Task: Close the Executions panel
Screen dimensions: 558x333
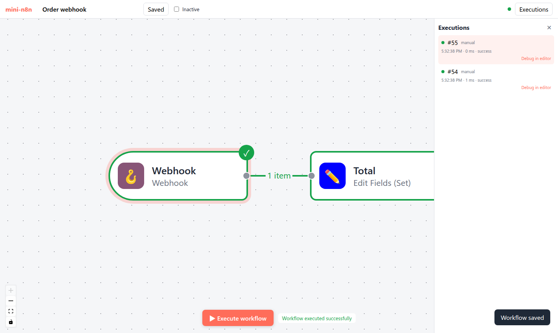Action: tap(549, 27)
